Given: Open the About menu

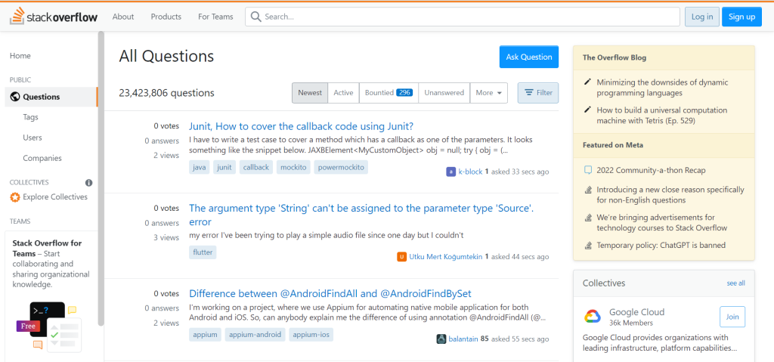Looking at the screenshot, I should 123,17.
